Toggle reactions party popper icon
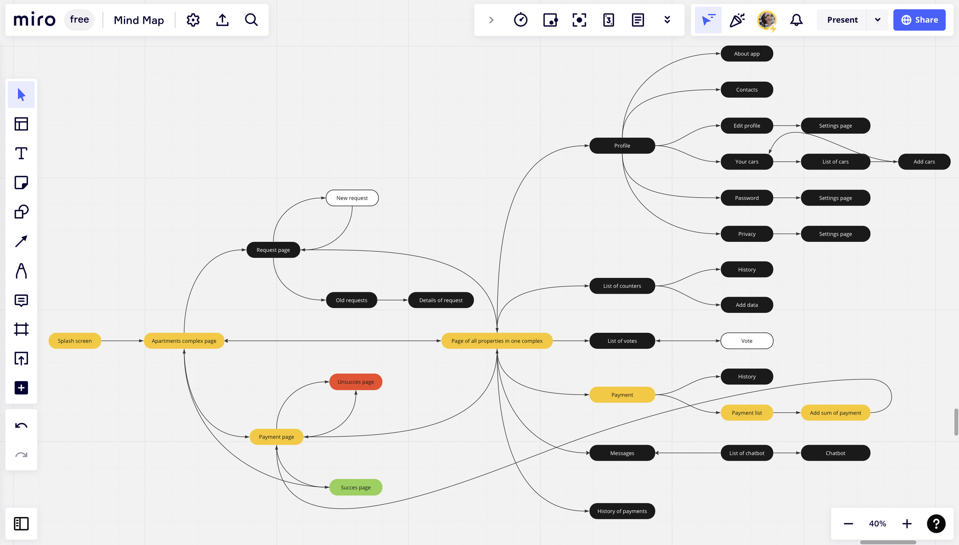 [x=737, y=20]
